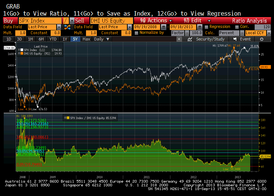Click the red Sell button

point(82,21)
